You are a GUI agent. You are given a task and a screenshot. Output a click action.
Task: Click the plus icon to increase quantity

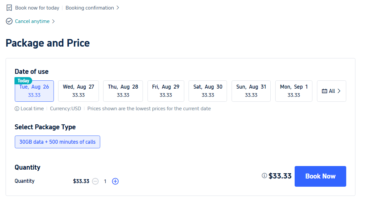(115, 181)
